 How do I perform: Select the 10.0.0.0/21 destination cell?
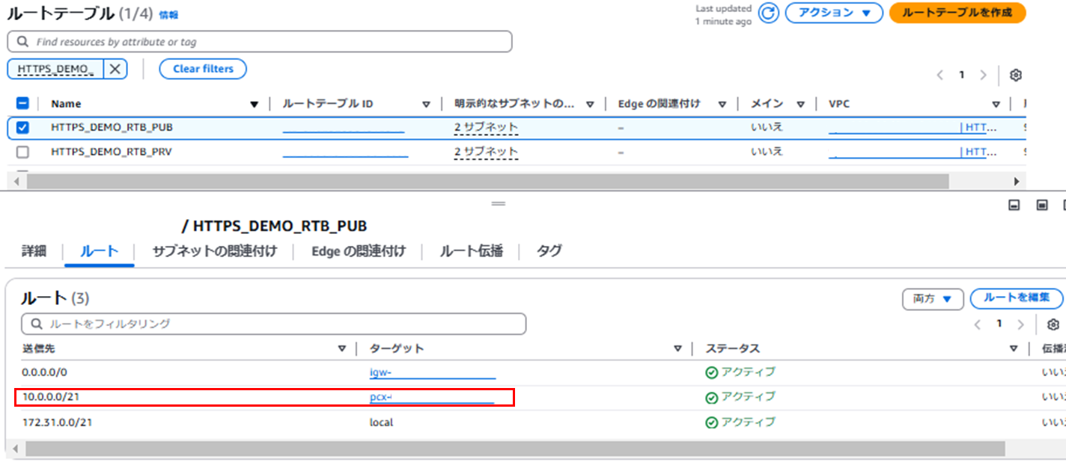coord(50,397)
